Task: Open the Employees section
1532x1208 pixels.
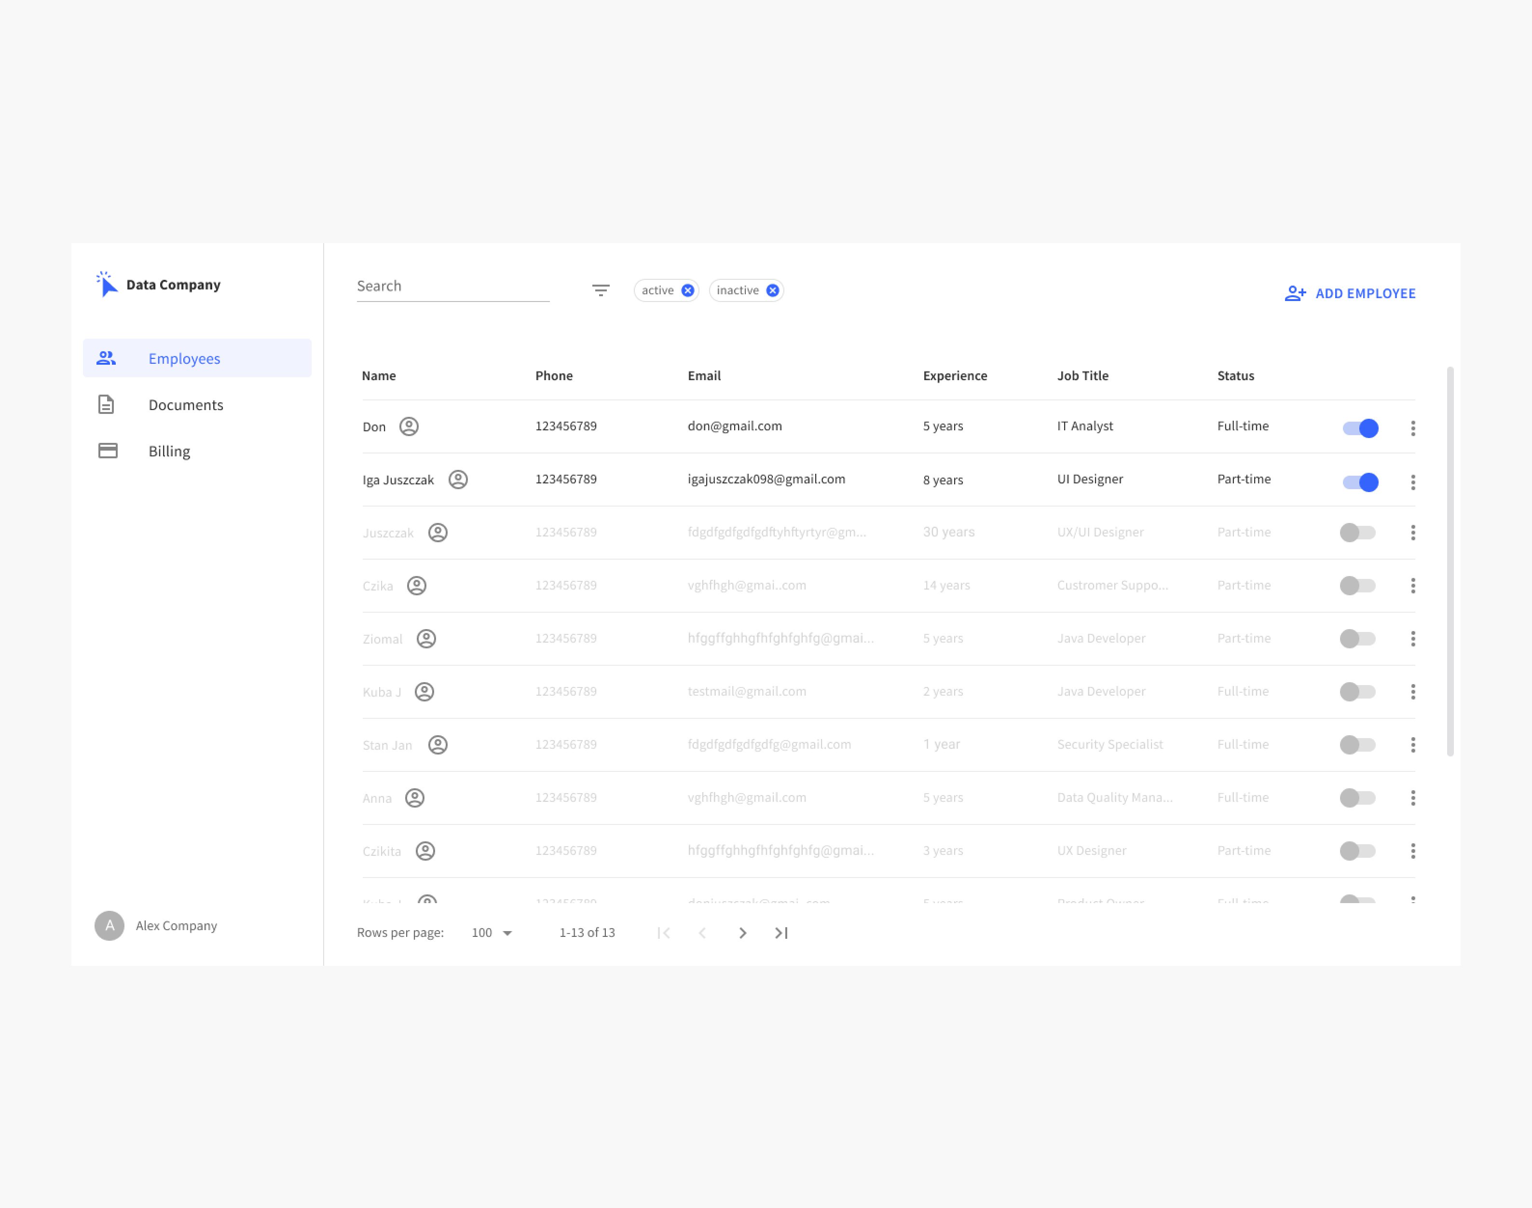Action: point(197,358)
